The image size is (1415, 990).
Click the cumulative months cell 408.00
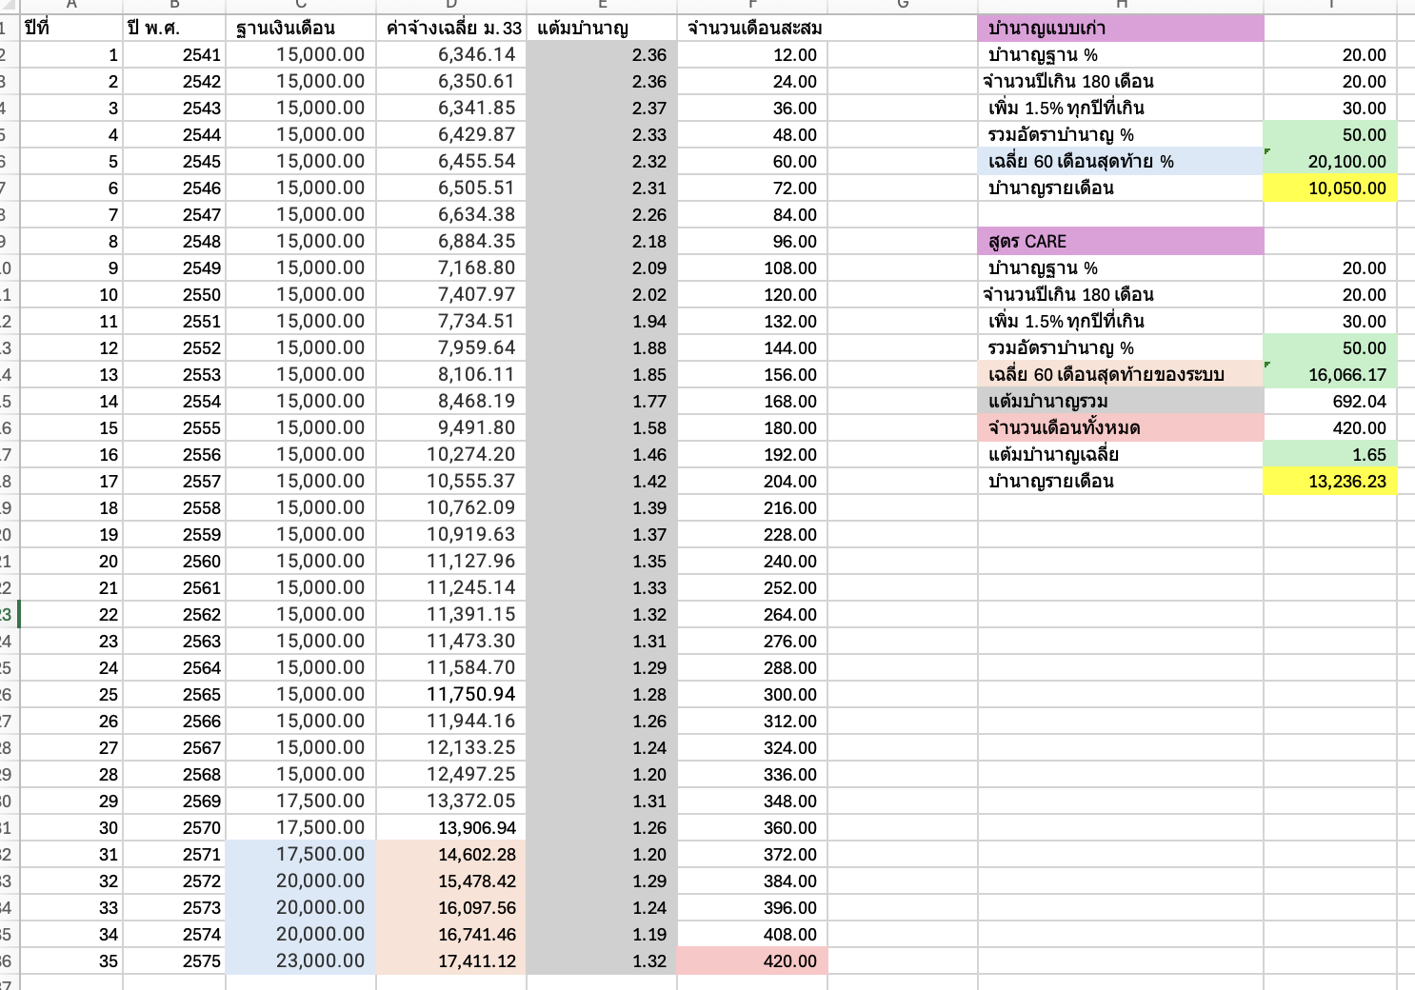(752, 934)
